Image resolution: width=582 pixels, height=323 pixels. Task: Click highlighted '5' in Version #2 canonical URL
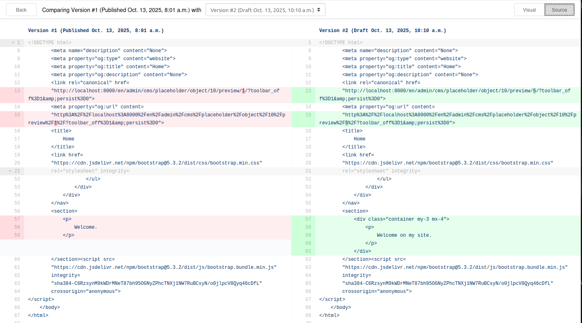point(534,91)
